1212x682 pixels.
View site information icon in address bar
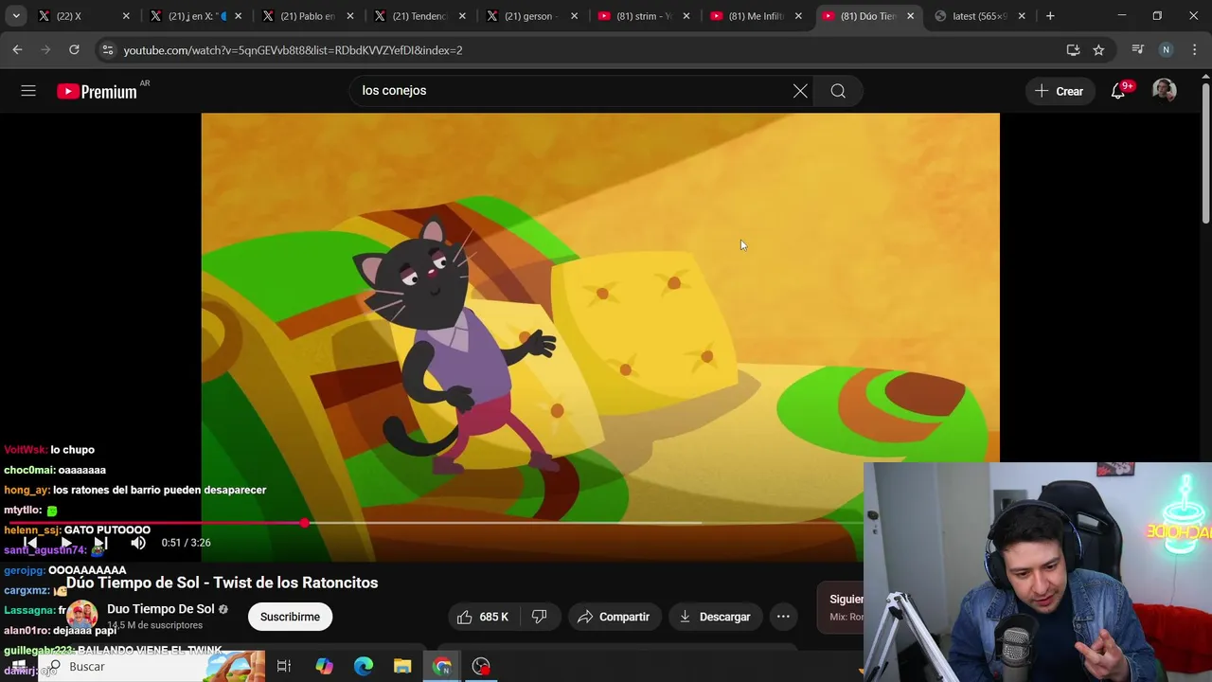point(107,50)
